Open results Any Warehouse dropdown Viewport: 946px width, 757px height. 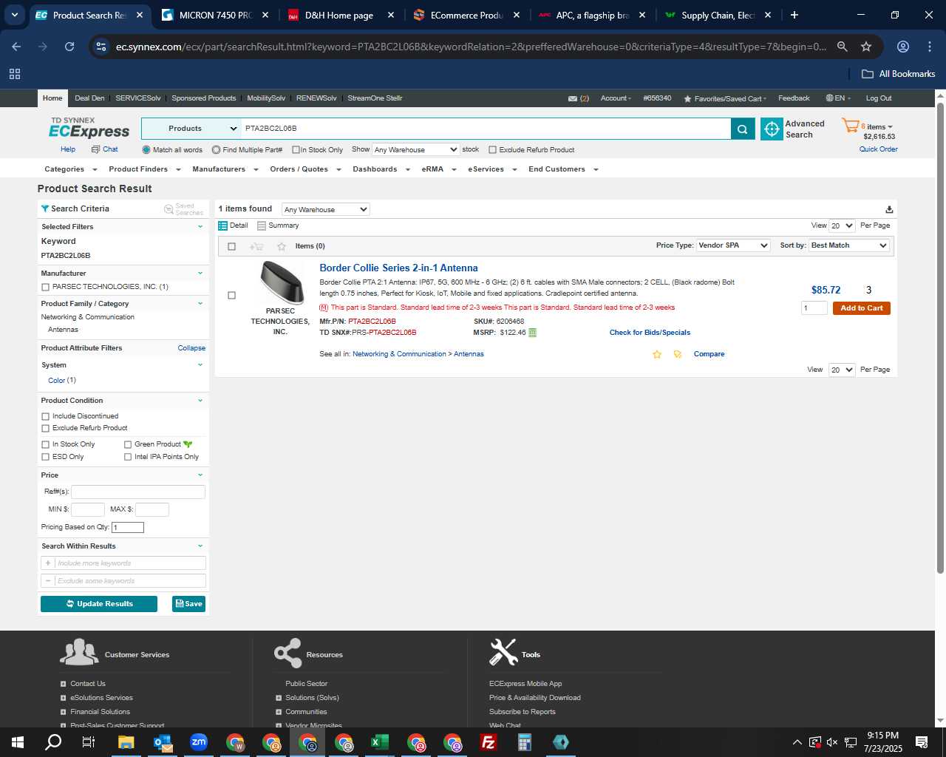(325, 209)
